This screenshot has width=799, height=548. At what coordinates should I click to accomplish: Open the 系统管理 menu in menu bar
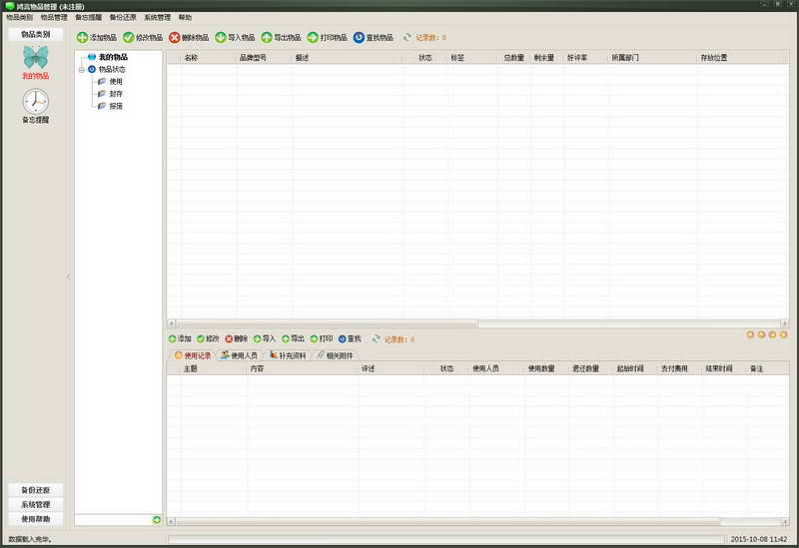pos(157,18)
